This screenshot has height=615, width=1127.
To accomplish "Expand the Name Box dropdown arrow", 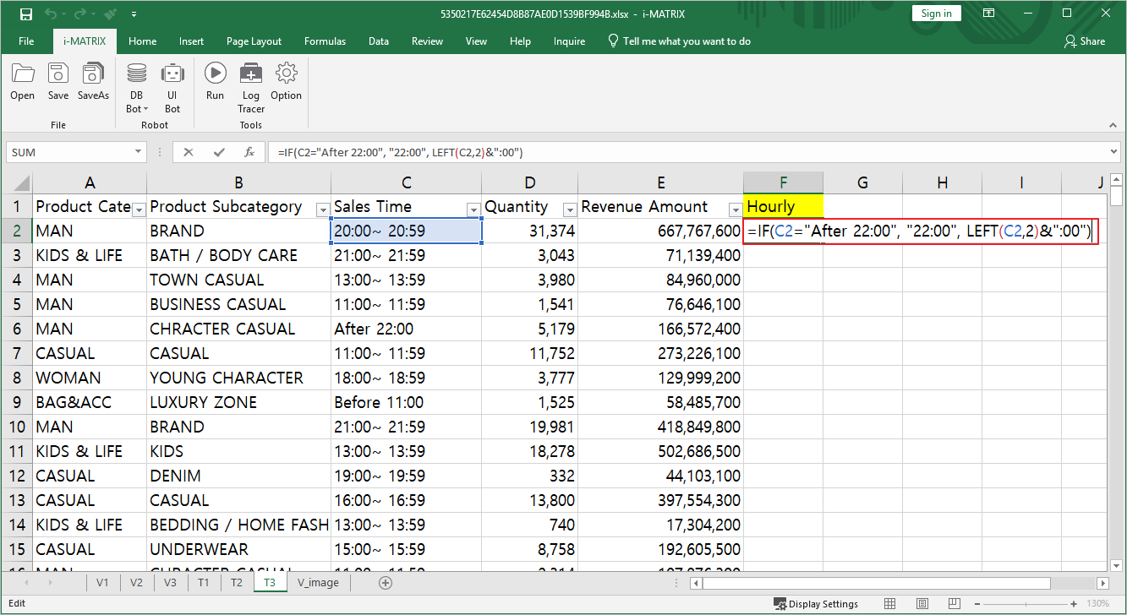I will [x=139, y=153].
